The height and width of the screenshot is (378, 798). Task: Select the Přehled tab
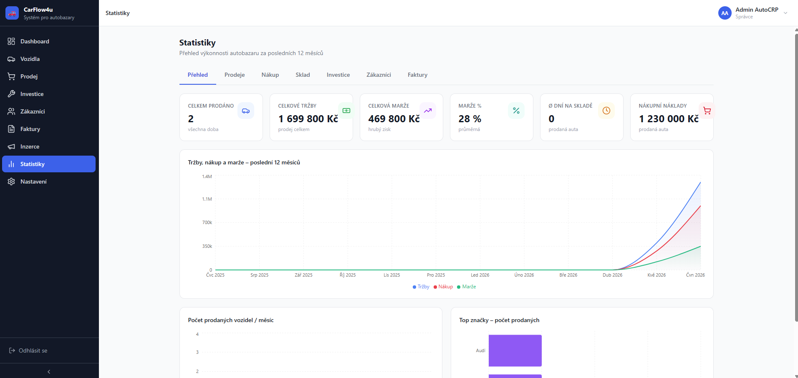click(x=198, y=75)
